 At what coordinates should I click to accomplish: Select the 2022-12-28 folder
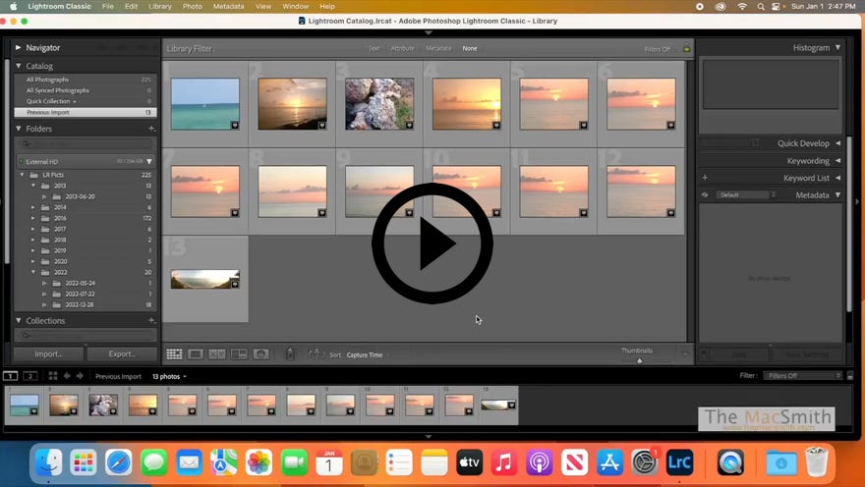point(86,304)
